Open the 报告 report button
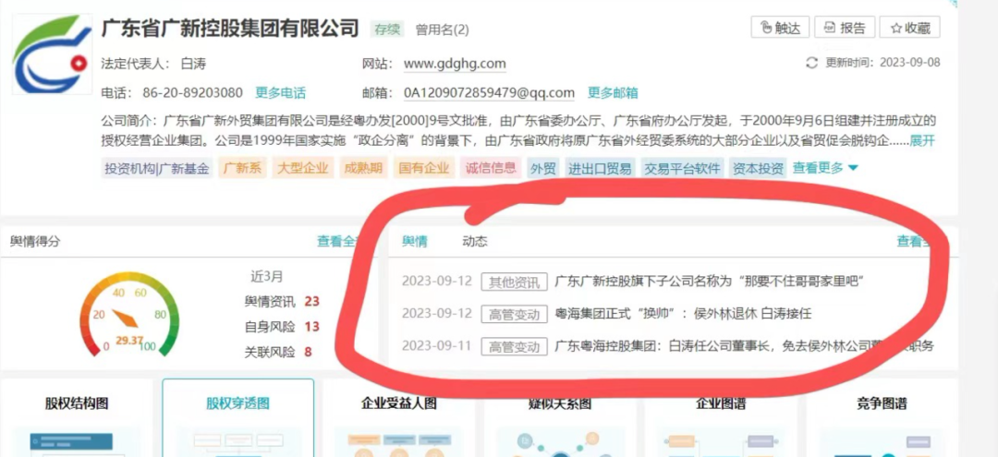 tap(844, 28)
